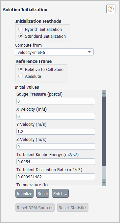Open the Patch... dialog
The image size is (120, 223).
point(60,193)
